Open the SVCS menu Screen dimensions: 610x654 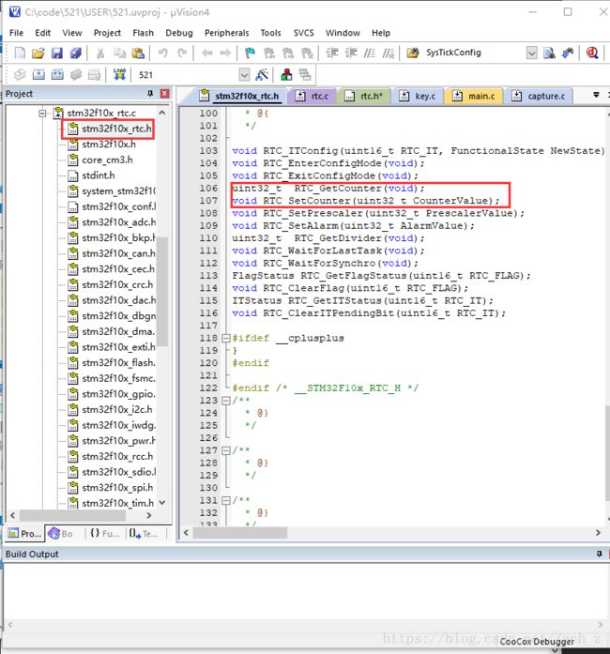(304, 33)
